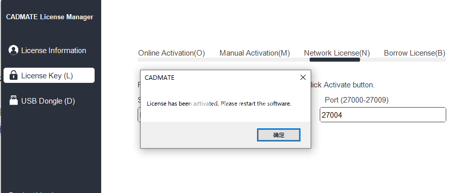Click the instruction text mentioning Activate button

point(343,85)
